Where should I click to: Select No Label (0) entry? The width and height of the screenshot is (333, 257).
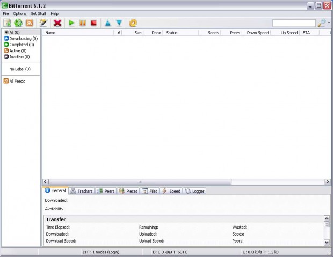point(20,69)
